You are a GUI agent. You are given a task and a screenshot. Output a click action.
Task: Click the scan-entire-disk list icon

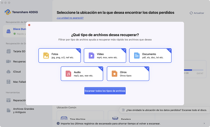(123, 110)
